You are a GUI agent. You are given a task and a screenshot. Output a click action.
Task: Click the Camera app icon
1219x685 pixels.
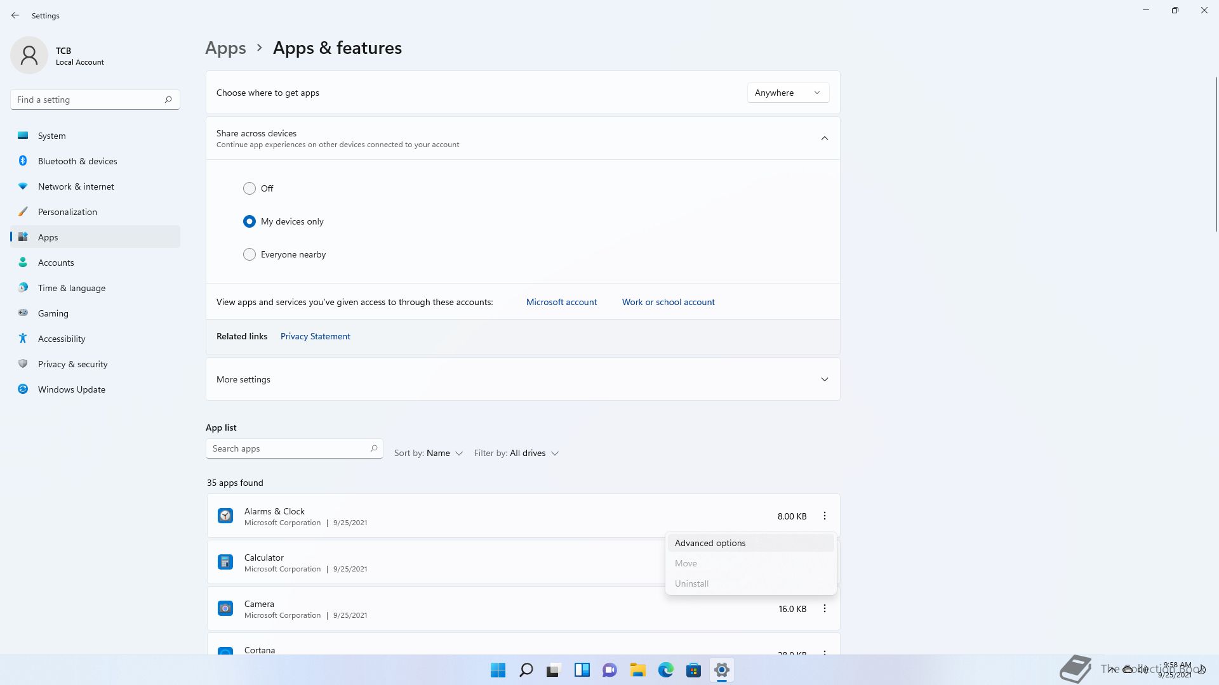click(225, 608)
